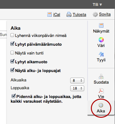Select the Suodata filter icon

pyautogui.click(x=101, y=76)
